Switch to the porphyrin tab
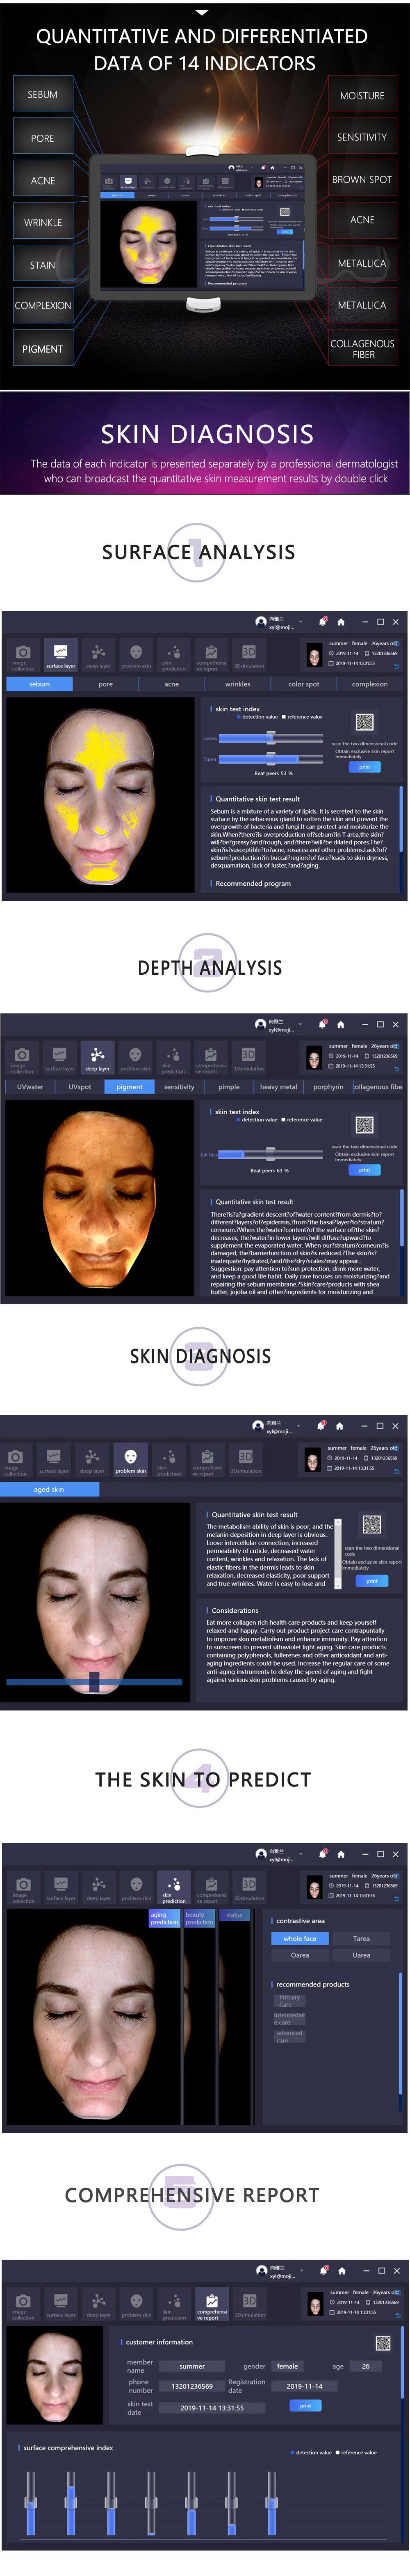410x2576 pixels. point(328,1087)
